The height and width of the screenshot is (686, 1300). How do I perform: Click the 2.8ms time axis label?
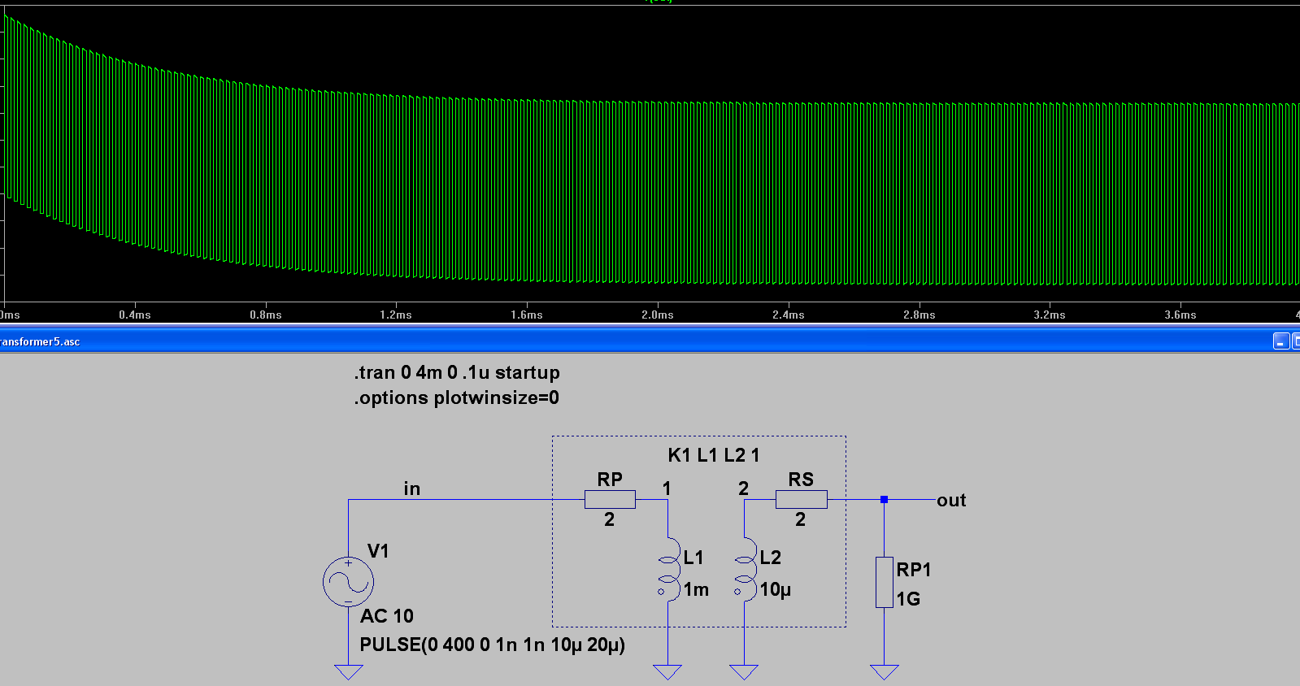(920, 315)
